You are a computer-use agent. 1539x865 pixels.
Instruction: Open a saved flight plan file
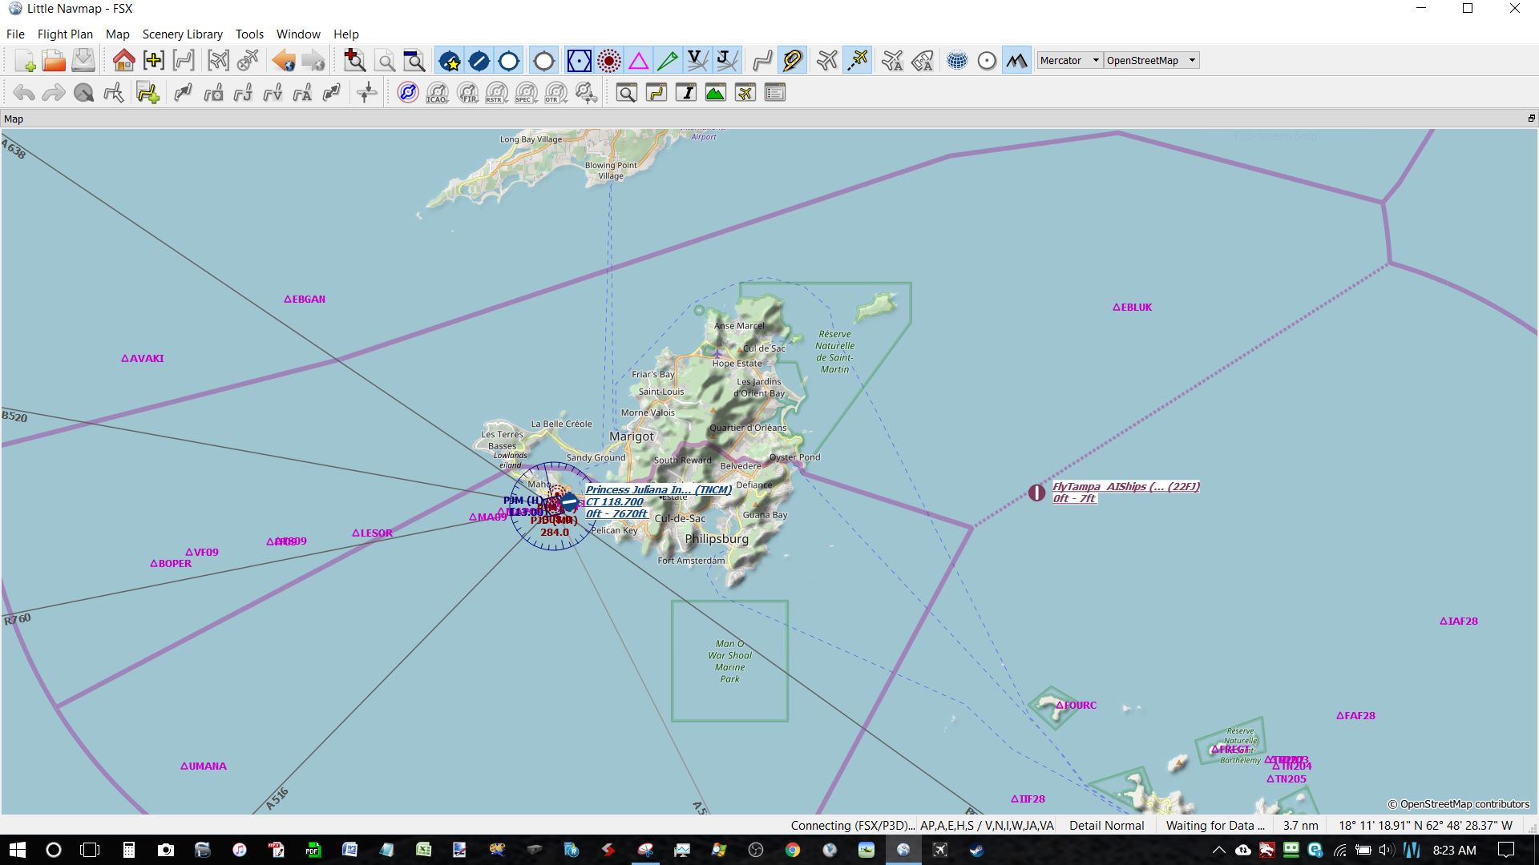click(54, 60)
